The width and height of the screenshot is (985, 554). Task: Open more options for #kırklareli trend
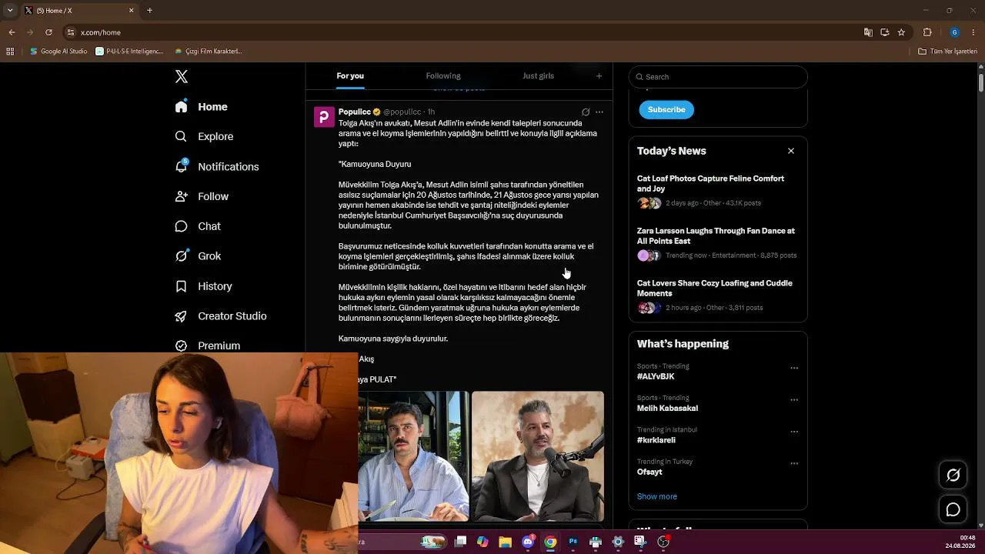pyautogui.click(x=794, y=432)
